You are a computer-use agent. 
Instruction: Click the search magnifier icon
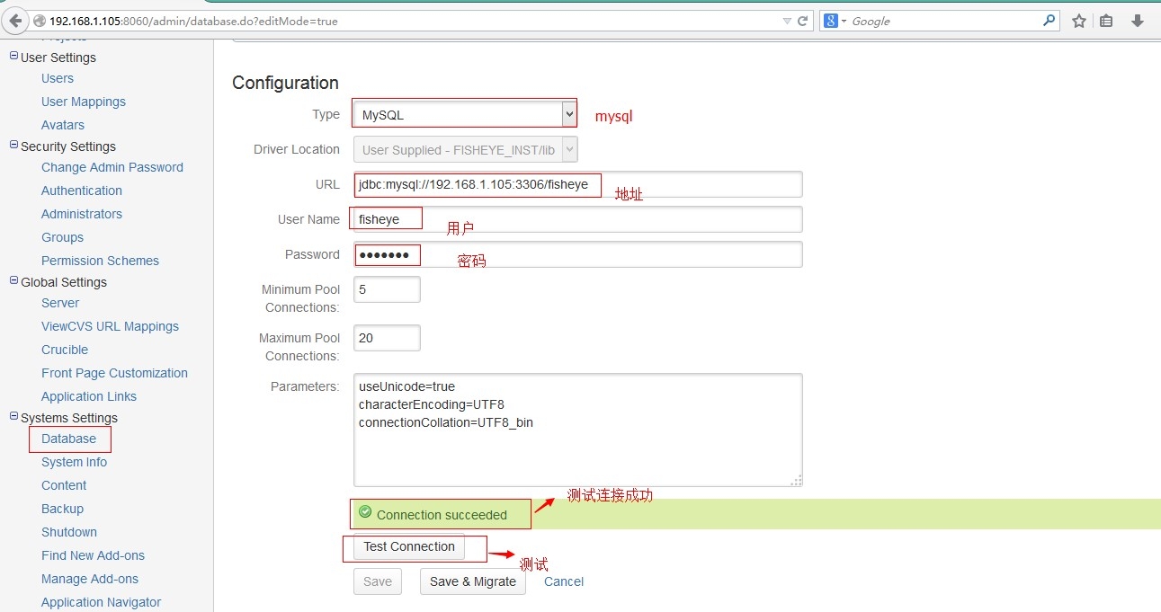[1049, 20]
